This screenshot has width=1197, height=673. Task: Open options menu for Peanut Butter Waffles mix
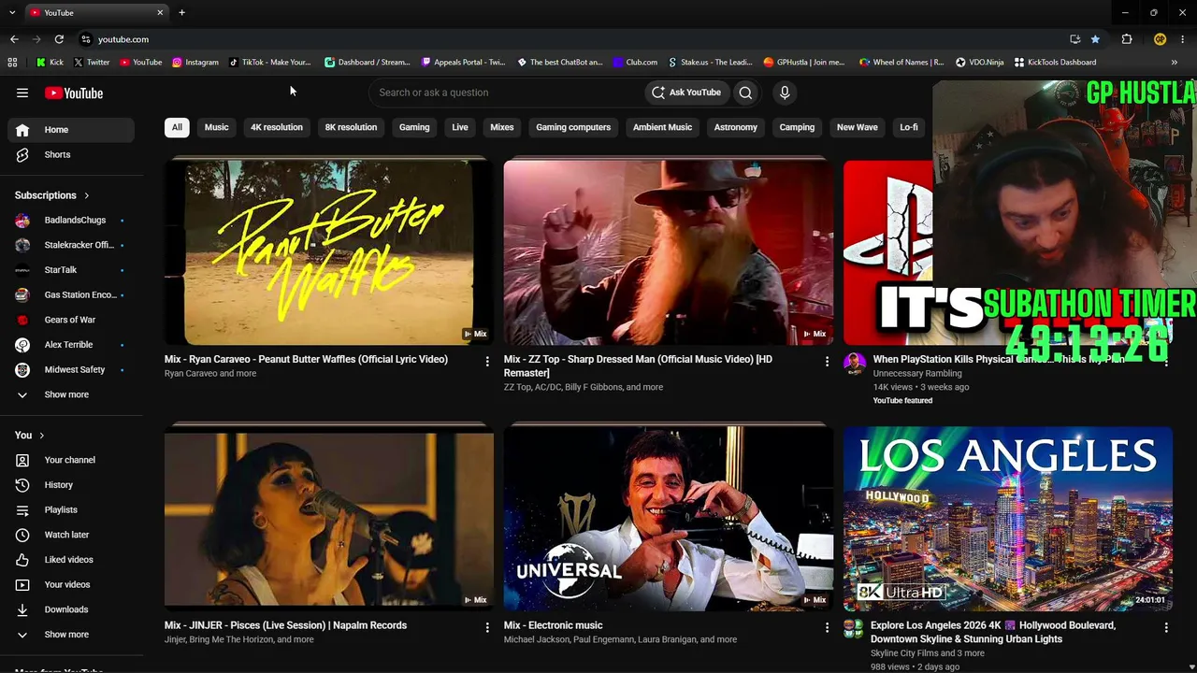(x=487, y=361)
